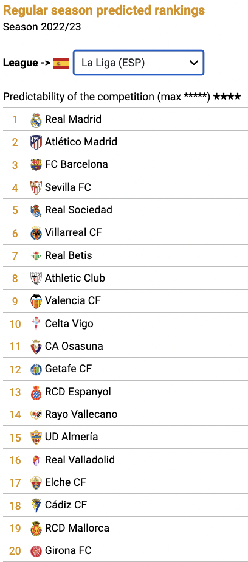Open the Athletic Club row

(125, 278)
